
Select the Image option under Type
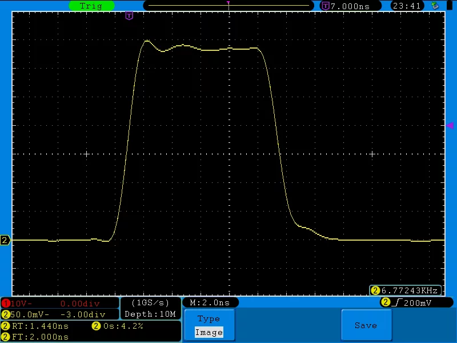coord(209,332)
